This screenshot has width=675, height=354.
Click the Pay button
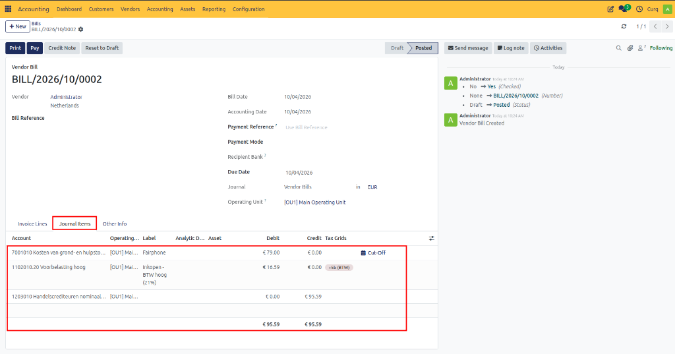(x=35, y=48)
